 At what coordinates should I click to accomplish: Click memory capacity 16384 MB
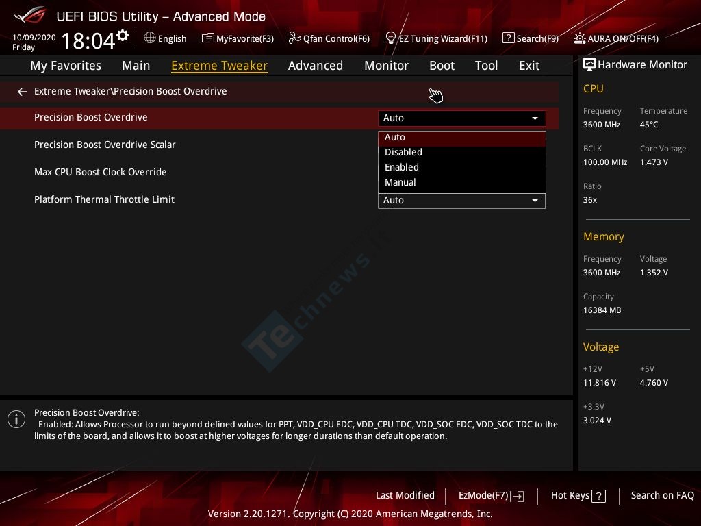point(602,310)
